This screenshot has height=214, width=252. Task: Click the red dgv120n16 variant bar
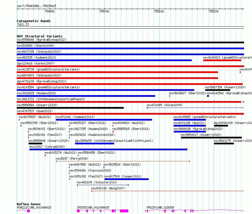pos(130,66)
